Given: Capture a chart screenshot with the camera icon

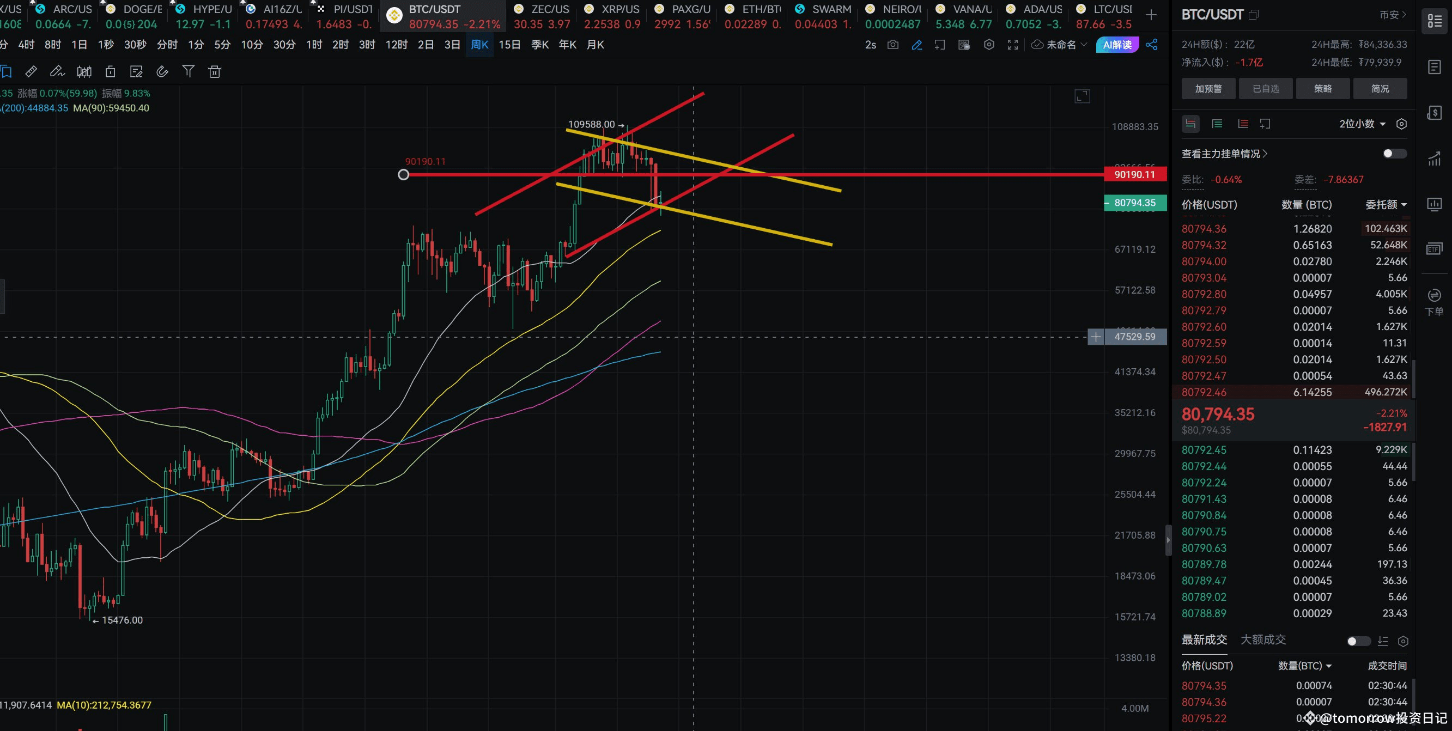Looking at the screenshot, I should click(893, 45).
